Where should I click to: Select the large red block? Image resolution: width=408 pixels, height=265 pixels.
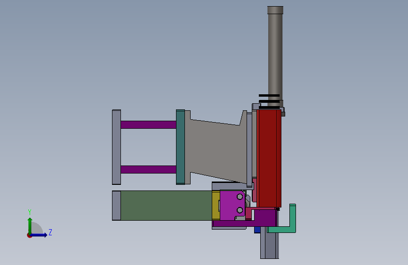coord(269,158)
